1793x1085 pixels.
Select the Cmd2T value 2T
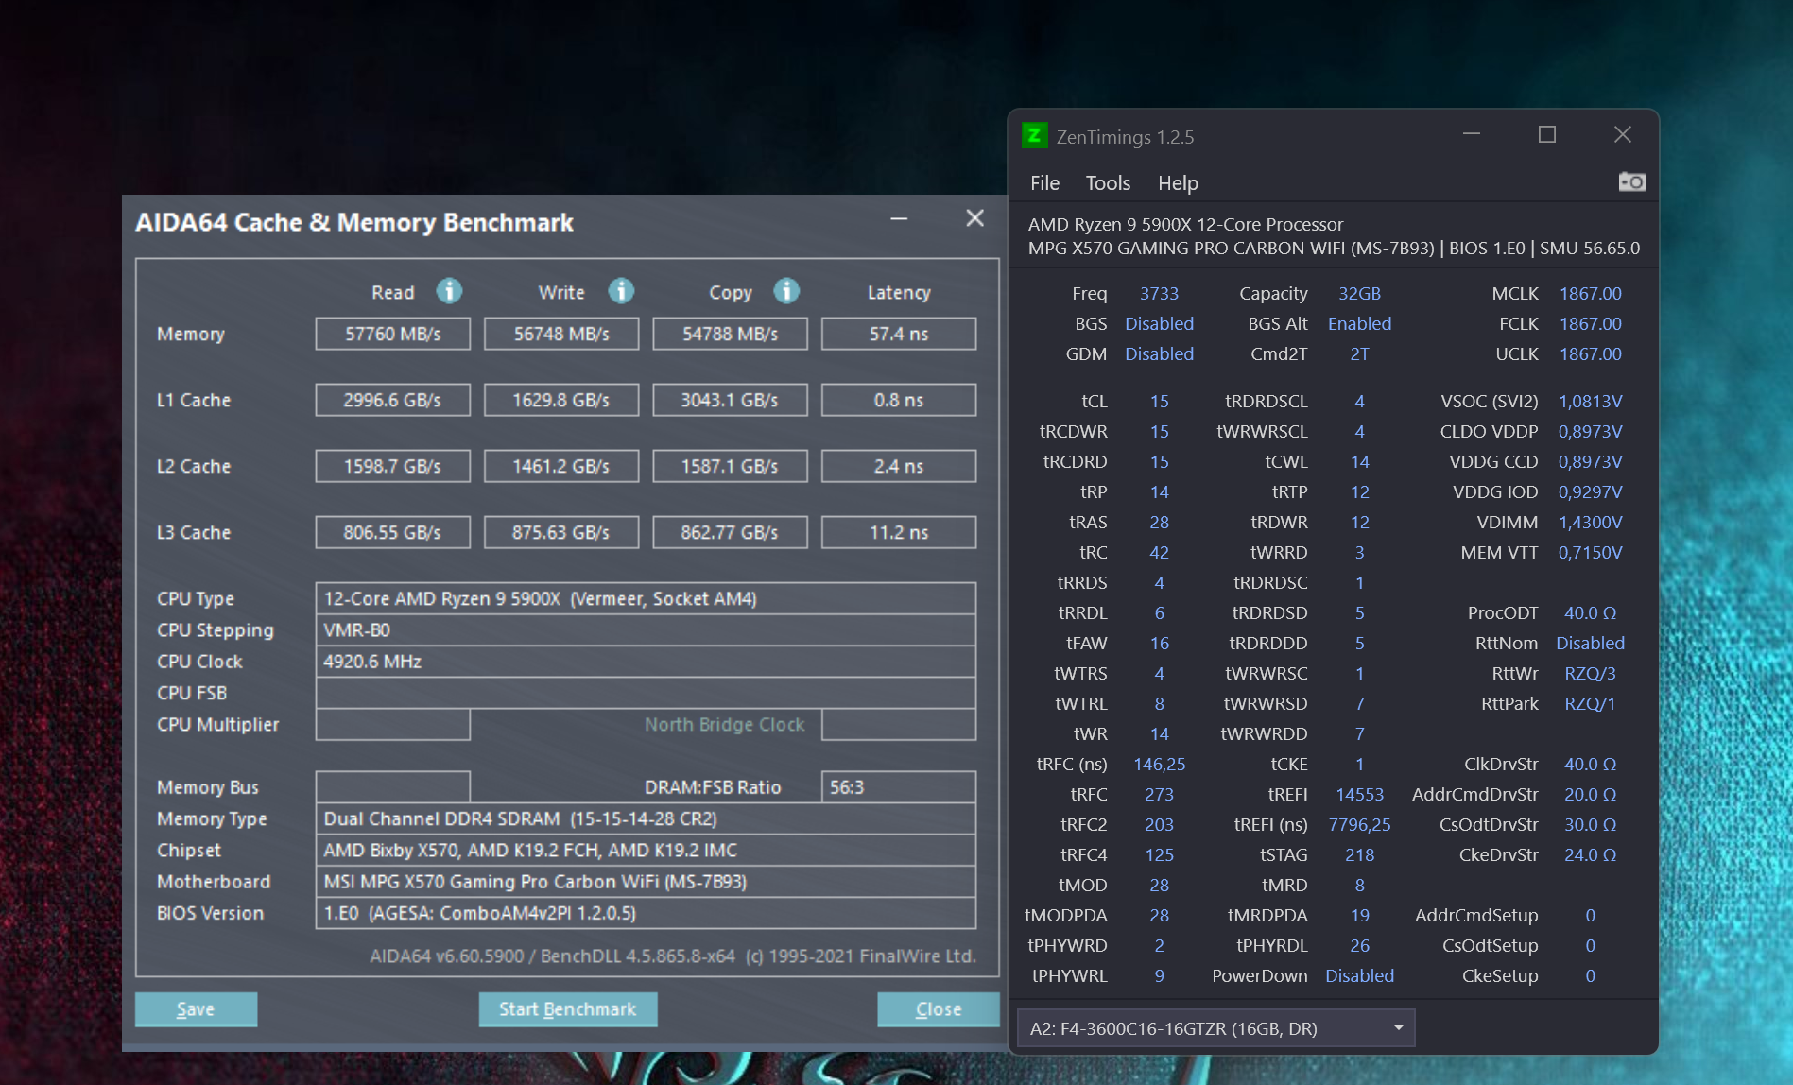pos(1359,354)
